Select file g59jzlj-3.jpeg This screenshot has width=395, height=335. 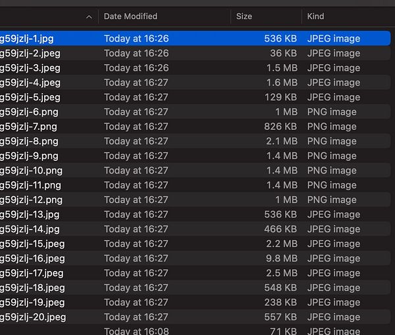[196, 68]
